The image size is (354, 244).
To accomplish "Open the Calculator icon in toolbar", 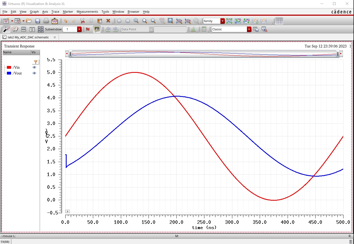I will (x=204, y=29).
